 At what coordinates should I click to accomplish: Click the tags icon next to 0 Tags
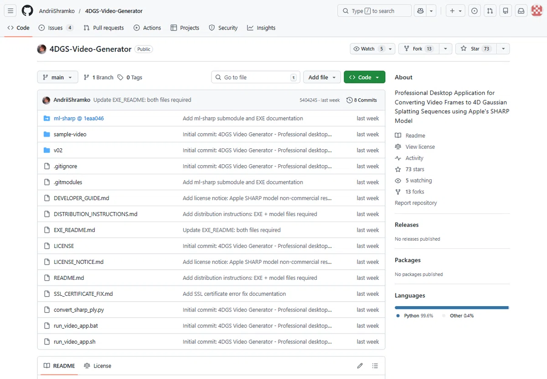[120, 77]
